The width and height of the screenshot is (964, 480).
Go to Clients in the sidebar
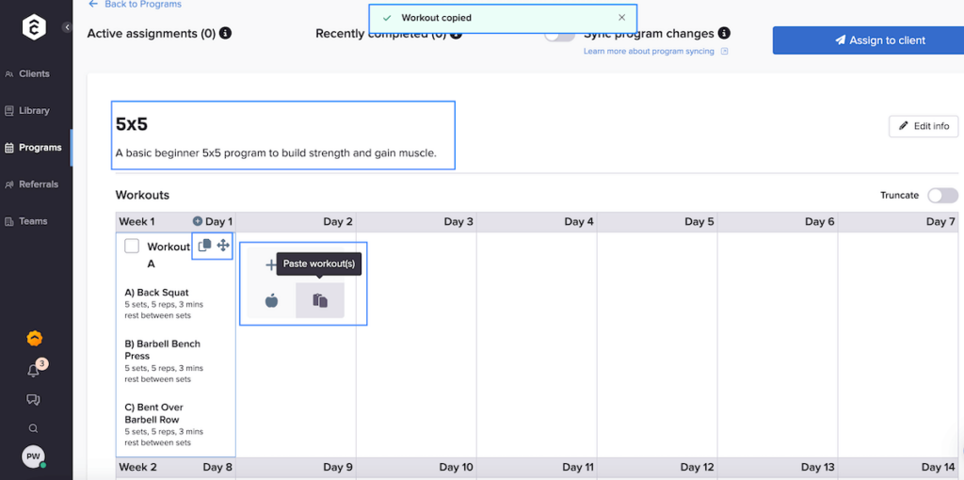click(x=34, y=73)
